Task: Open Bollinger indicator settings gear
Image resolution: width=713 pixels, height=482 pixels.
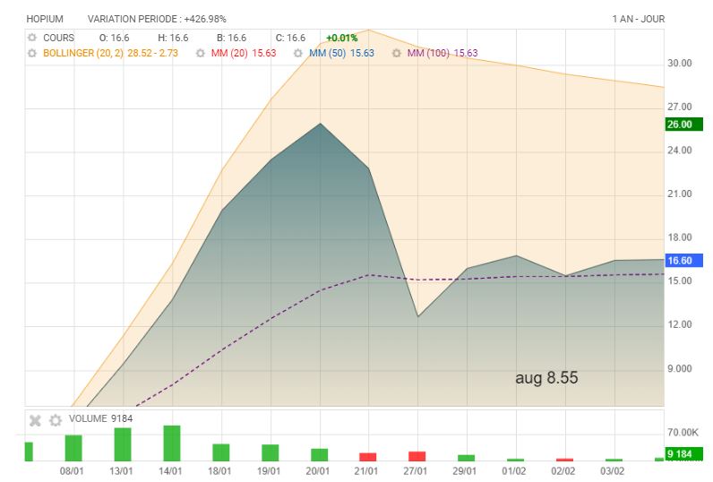Action: click(x=32, y=53)
